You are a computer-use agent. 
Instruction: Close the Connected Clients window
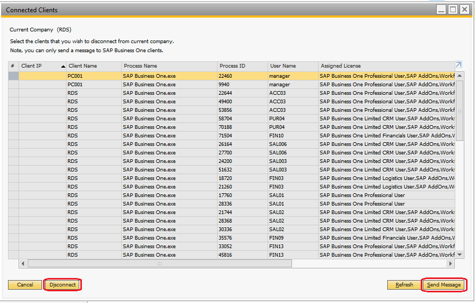(464, 10)
